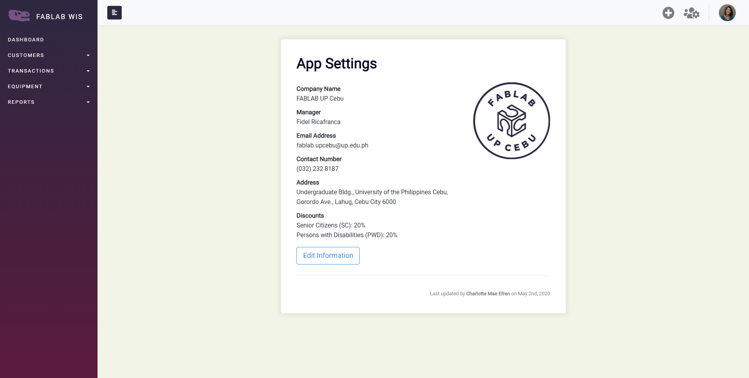Open the Equipment menu item
749x378 pixels.
pos(49,87)
